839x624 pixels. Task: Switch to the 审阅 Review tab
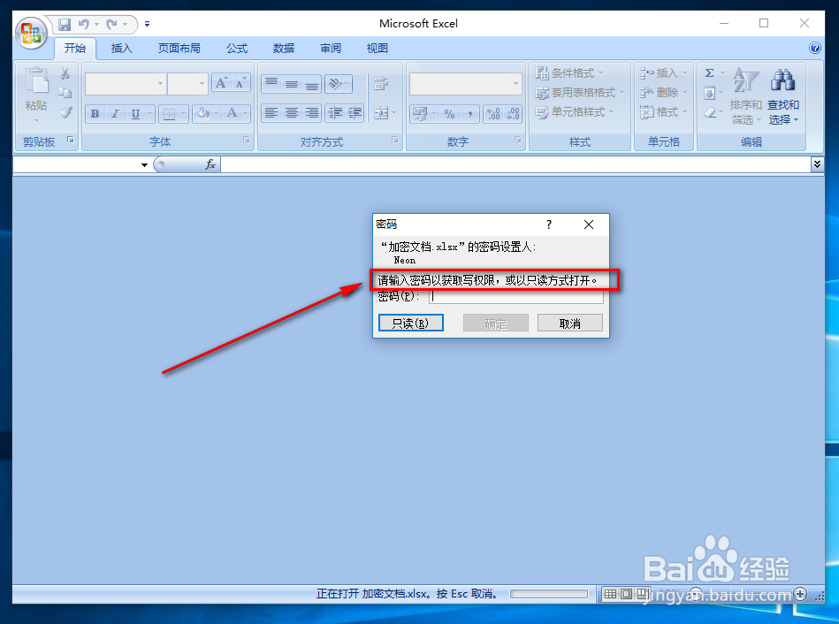click(330, 49)
